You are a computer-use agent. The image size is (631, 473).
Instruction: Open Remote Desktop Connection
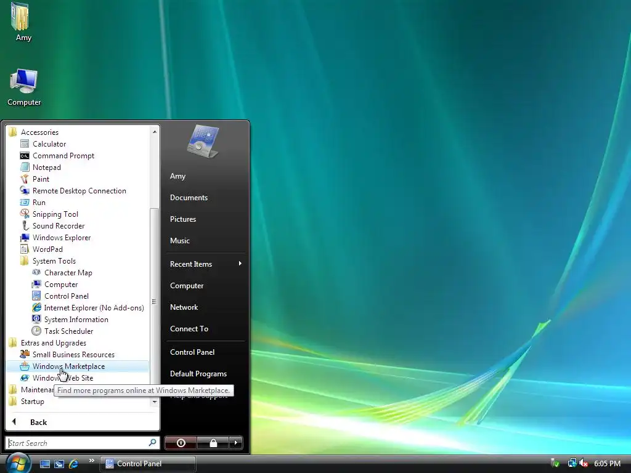click(x=79, y=191)
